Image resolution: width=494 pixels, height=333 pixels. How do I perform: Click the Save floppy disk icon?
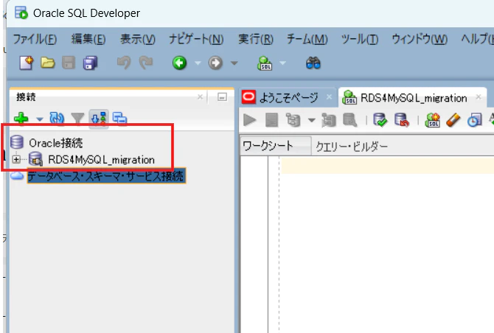tap(69, 63)
